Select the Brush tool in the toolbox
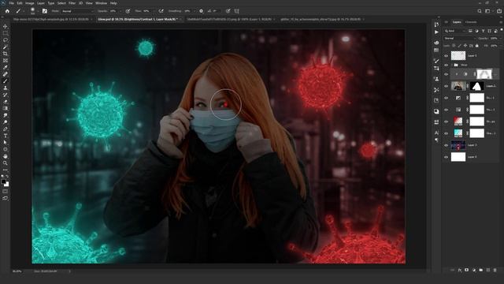 click(6, 81)
